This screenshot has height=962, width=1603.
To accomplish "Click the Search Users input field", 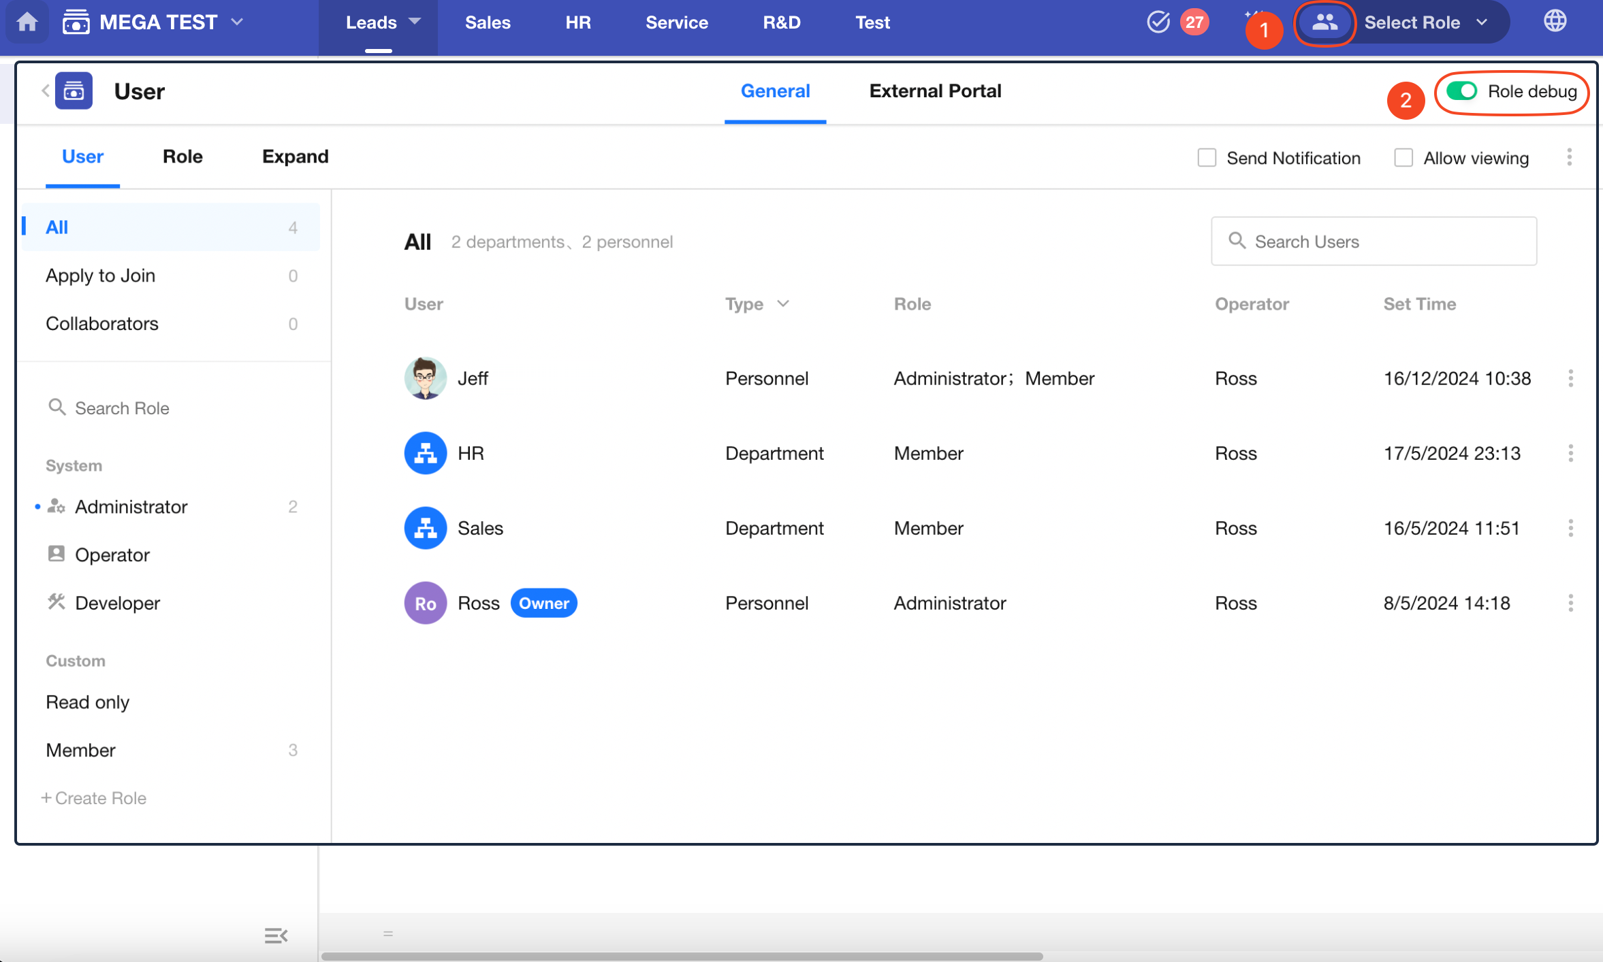I will pos(1374,242).
